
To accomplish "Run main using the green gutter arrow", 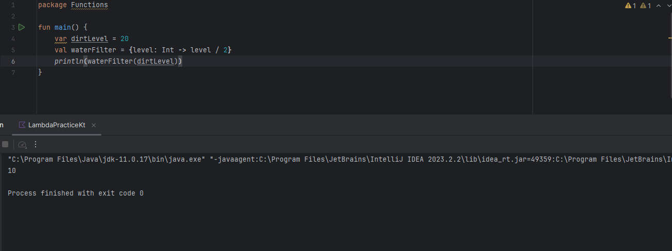I will pyautogui.click(x=22, y=27).
